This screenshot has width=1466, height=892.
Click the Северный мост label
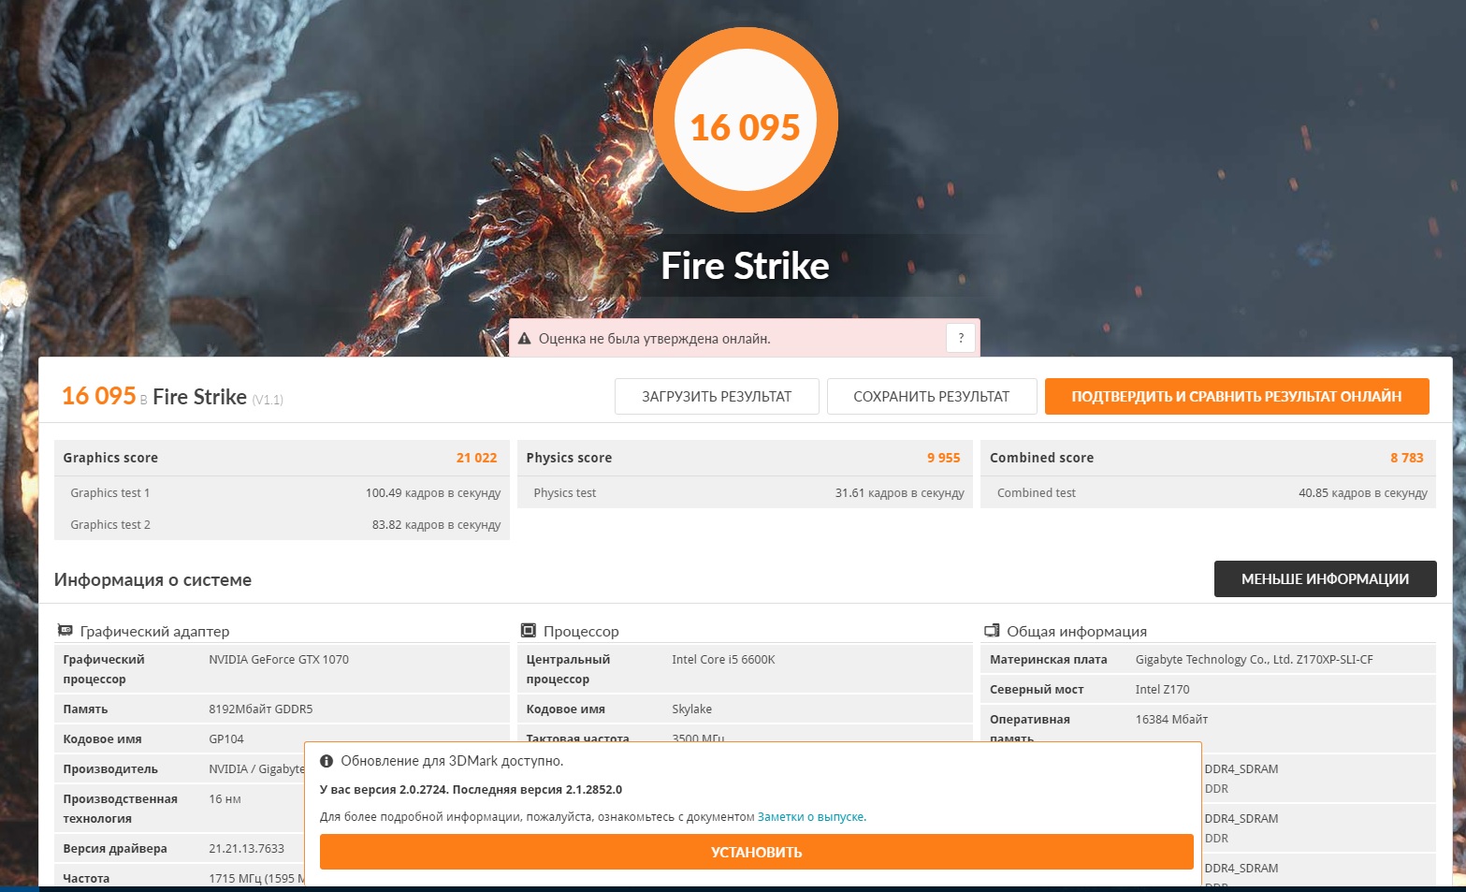tap(1037, 689)
